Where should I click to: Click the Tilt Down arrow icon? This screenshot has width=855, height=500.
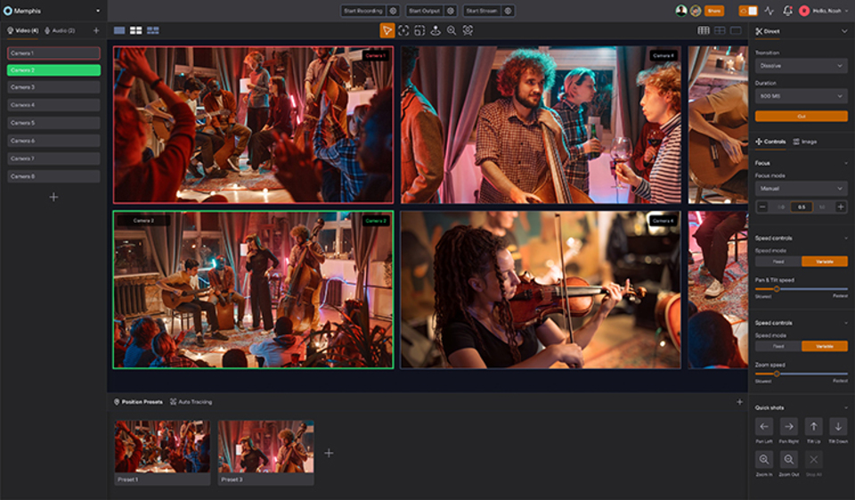pyautogui.click(x=838, y=427)
